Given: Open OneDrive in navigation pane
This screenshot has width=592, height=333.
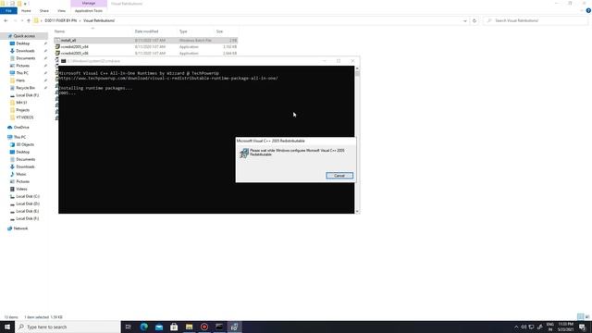Looking at the screenshot, I should click(x=21, y=128).
